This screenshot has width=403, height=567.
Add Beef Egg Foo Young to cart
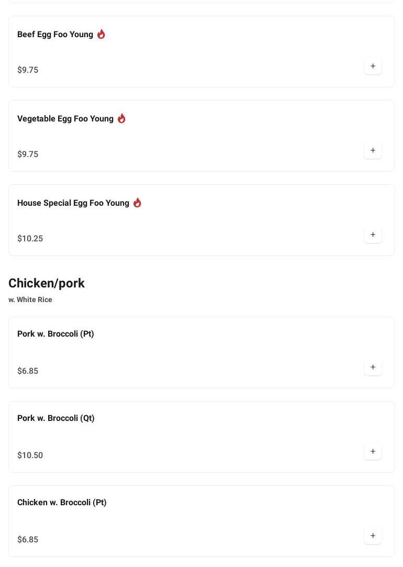tap(373, 66)
